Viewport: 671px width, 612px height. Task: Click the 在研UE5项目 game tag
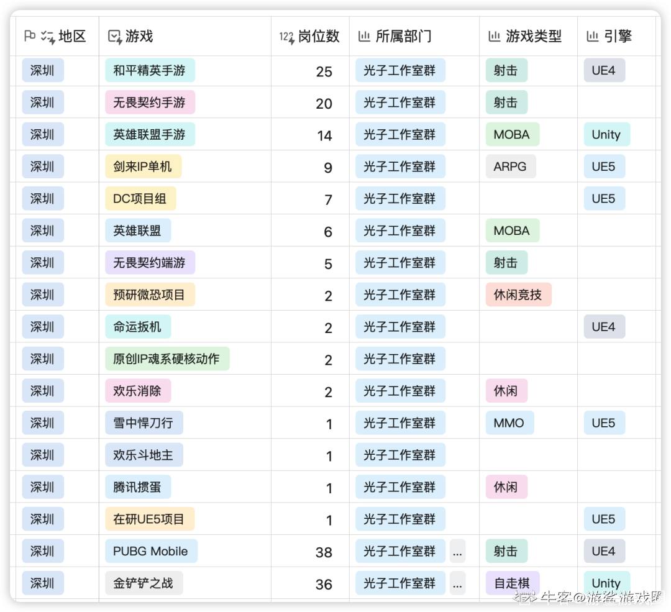point(150,519)
